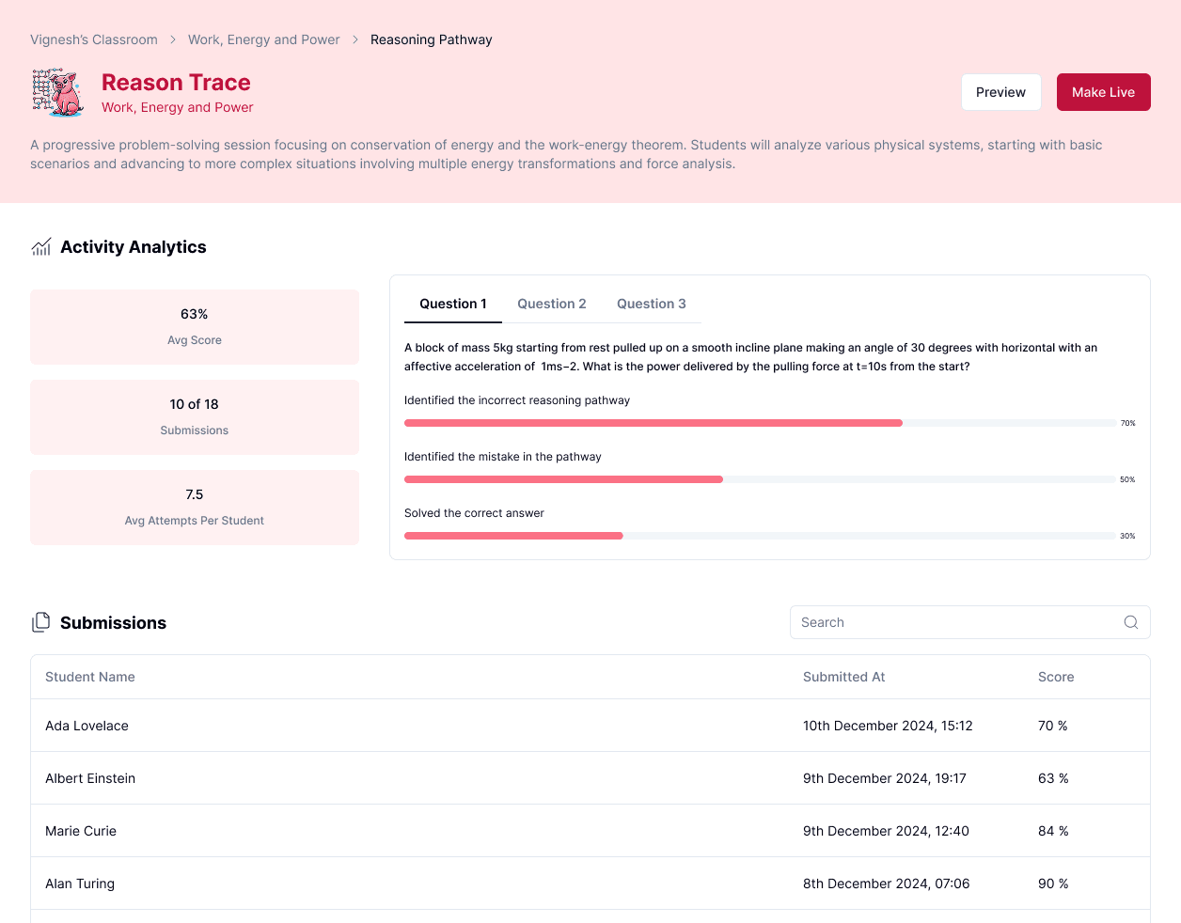Switch to the Question 3 tab
This screenshot has height=923, width=1181.
(x=652, y=304)
